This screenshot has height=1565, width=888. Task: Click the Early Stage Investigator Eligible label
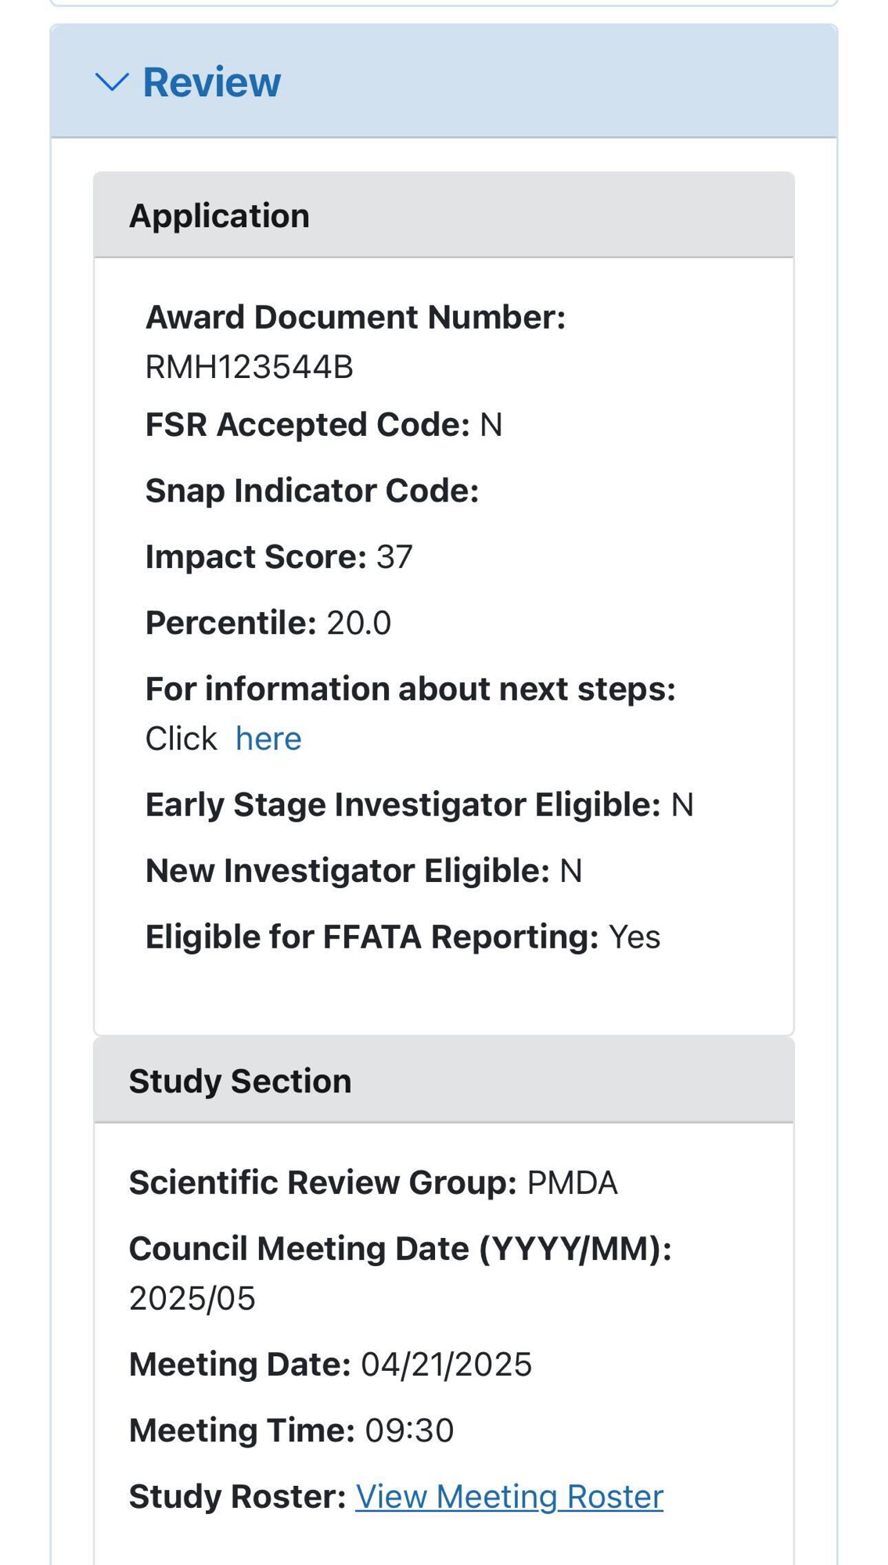[403, 805]
